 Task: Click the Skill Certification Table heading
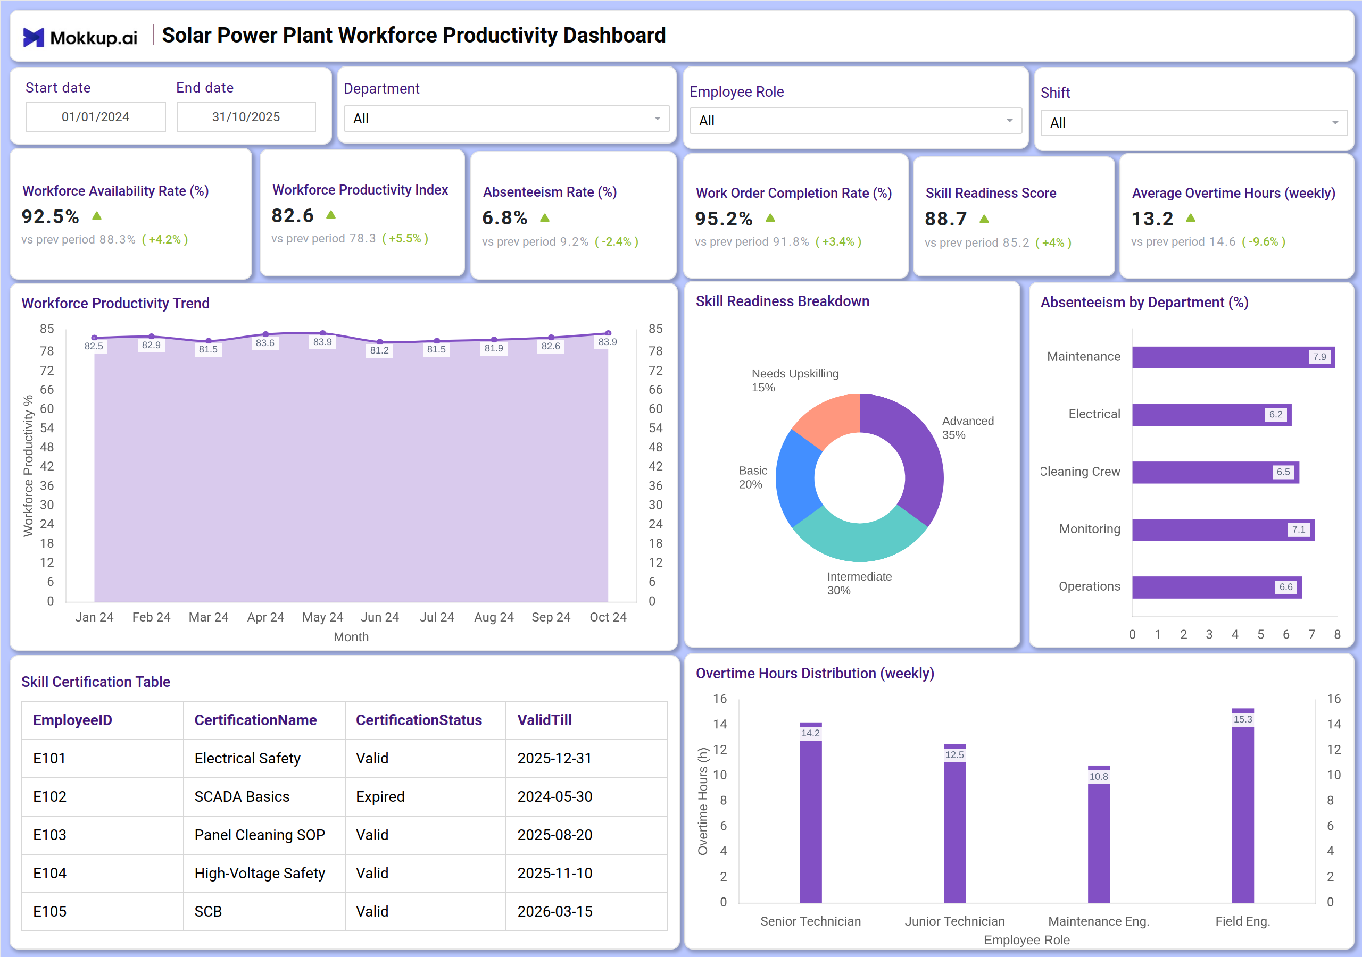click(96, 682)
